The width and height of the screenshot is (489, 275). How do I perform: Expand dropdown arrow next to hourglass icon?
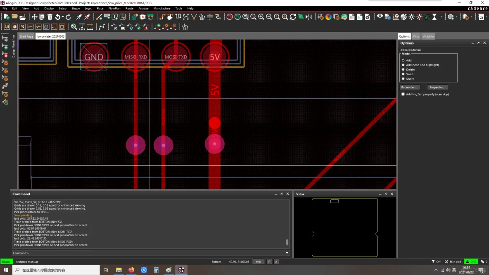coord(441,17)
